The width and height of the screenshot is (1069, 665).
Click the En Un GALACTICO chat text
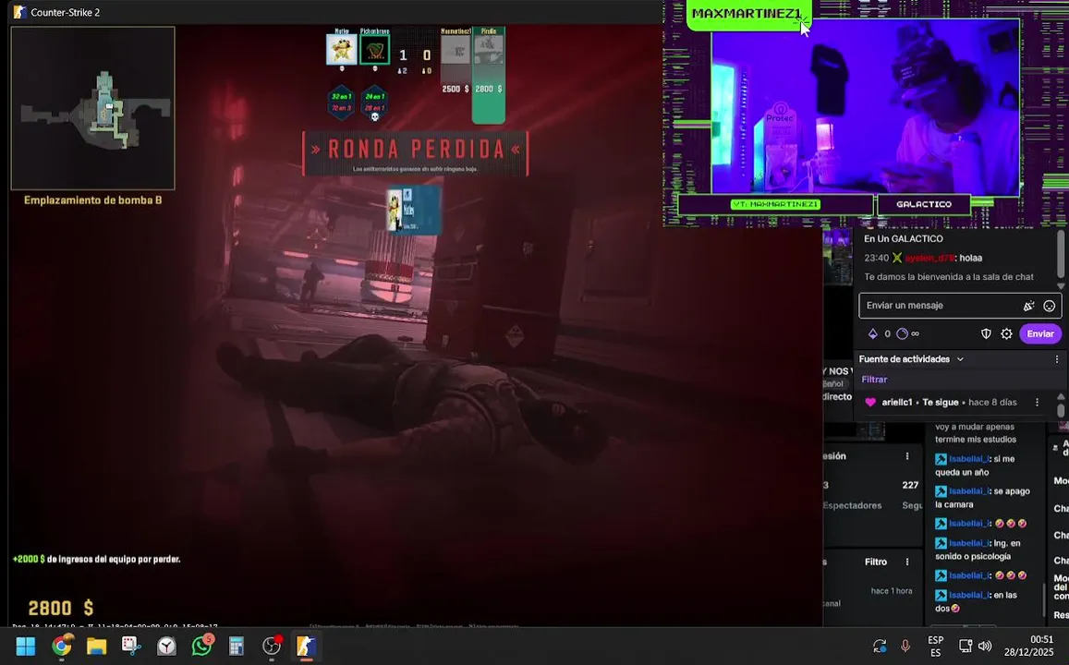[x=904, y=239]
